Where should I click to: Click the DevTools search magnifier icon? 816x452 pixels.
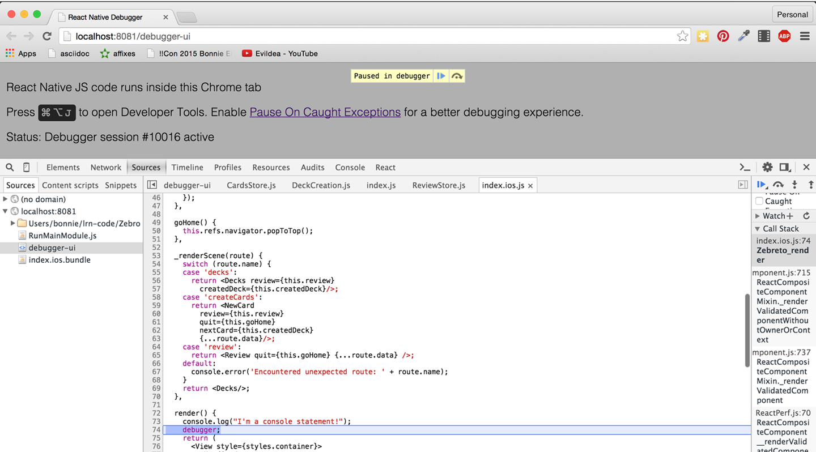(10, 167)
